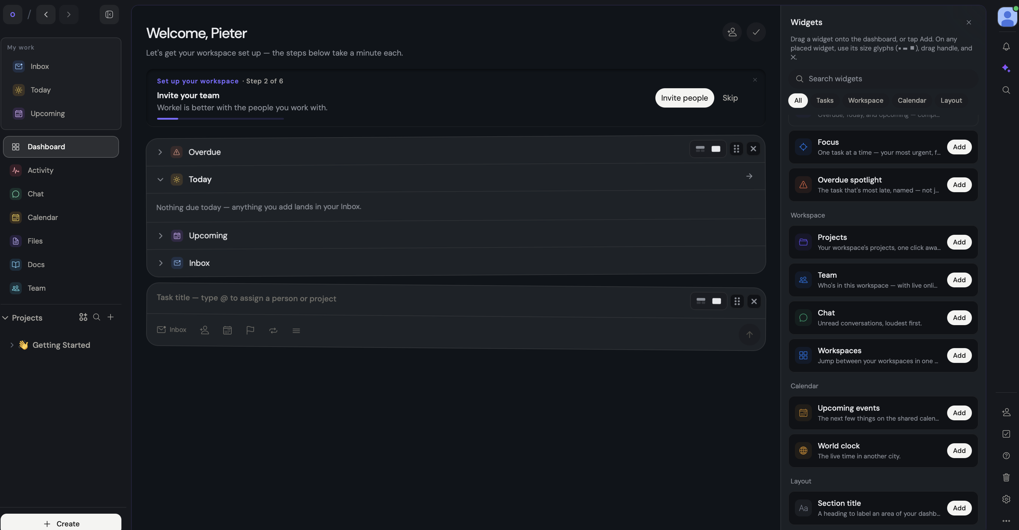Image resolution: width=1019 pixels, height=530 pixels.
Task: Set Overdue widget to full width
Action: pyautogui.click(x=715, y=149)
